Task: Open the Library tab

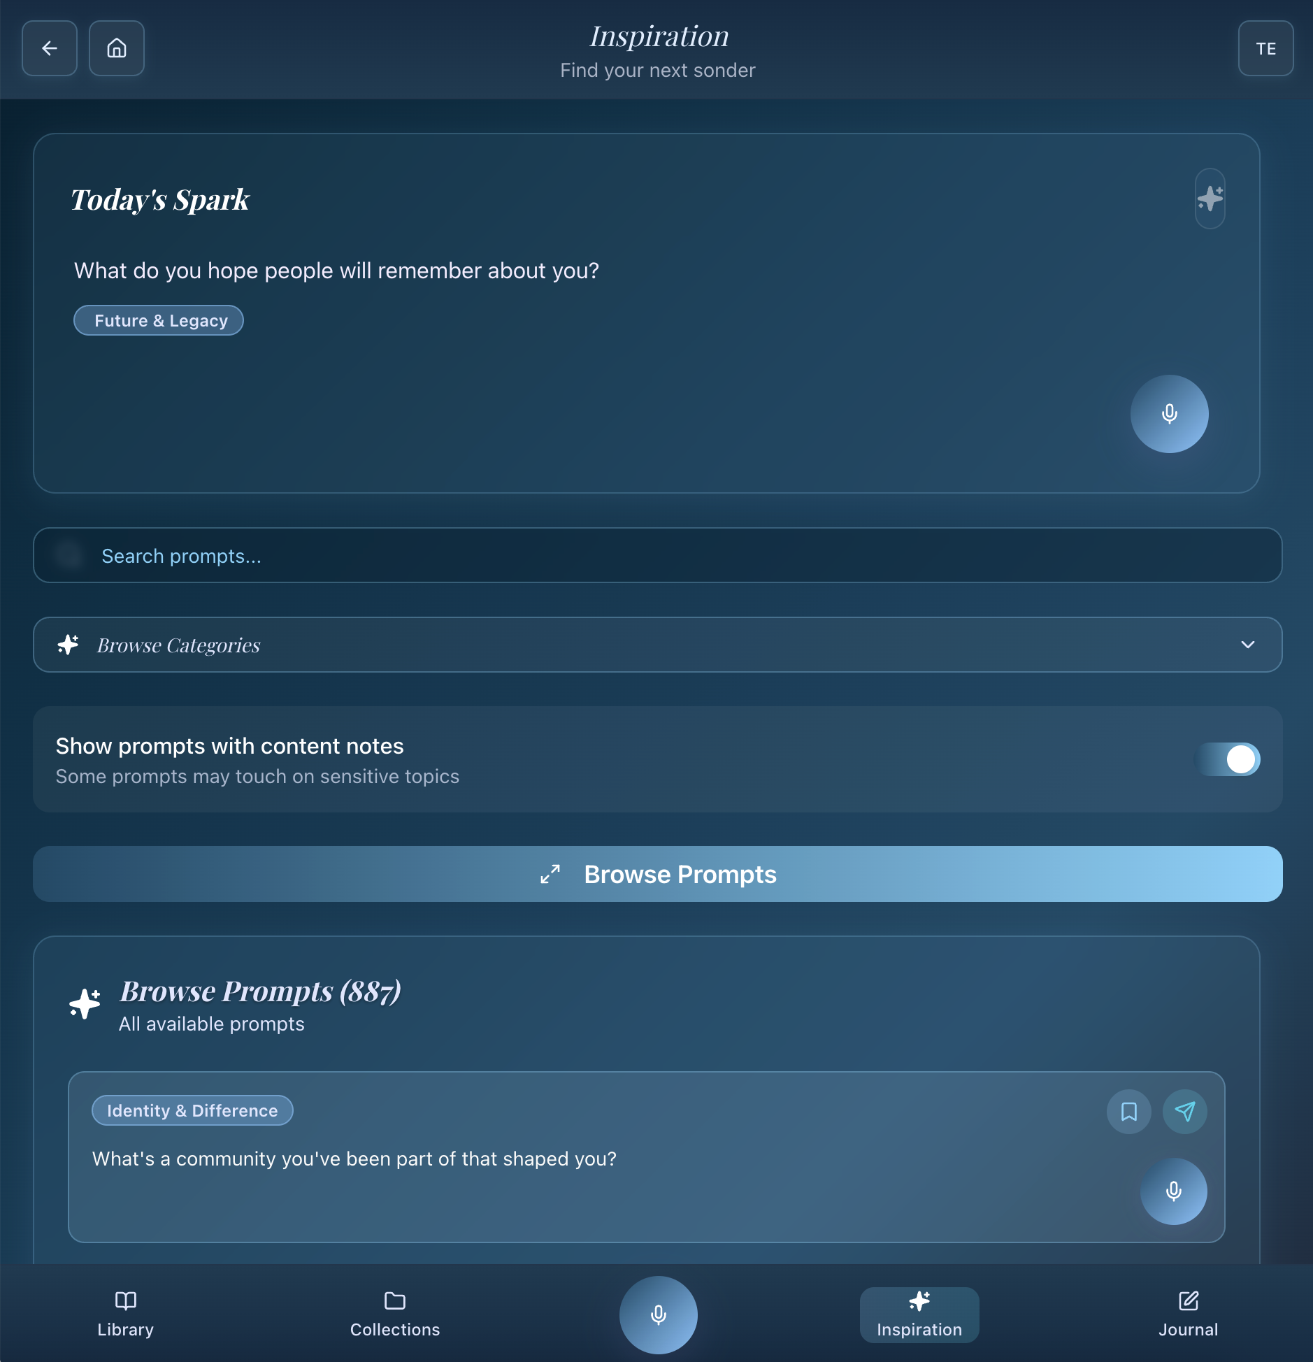Action: 125,1314
